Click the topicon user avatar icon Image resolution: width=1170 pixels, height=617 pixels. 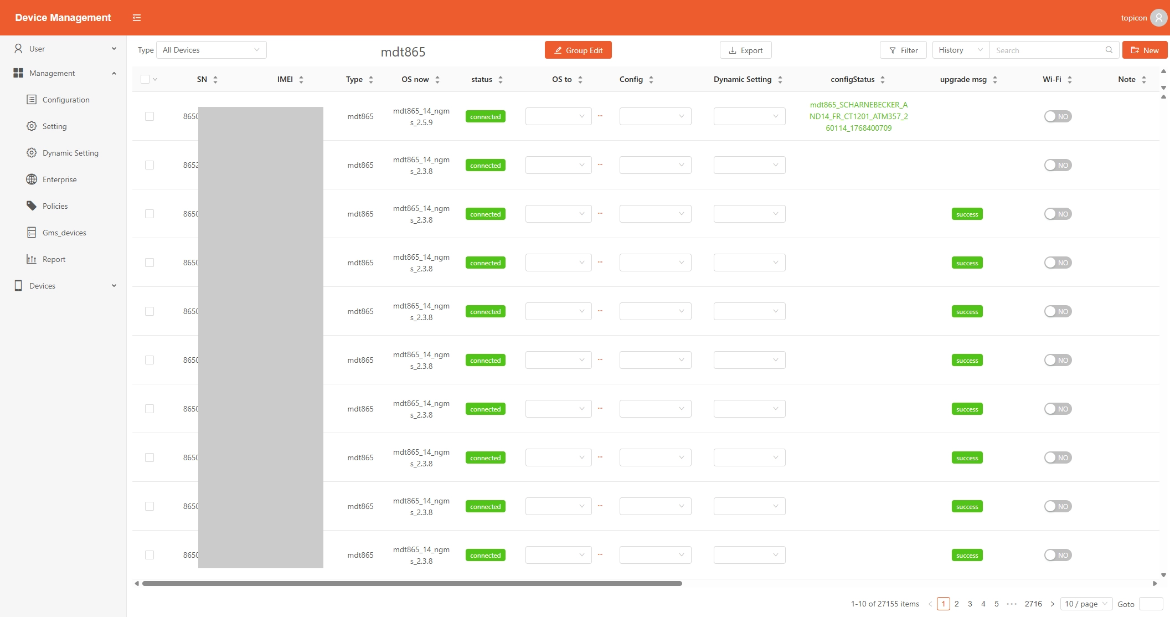1158,18
